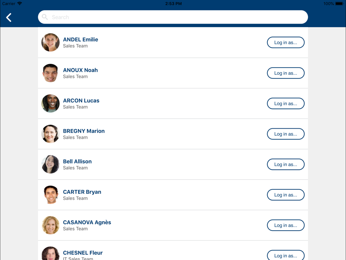Click the Search input field
The width and height of the screenshot is (346, 260).
[x=173, y=17]
